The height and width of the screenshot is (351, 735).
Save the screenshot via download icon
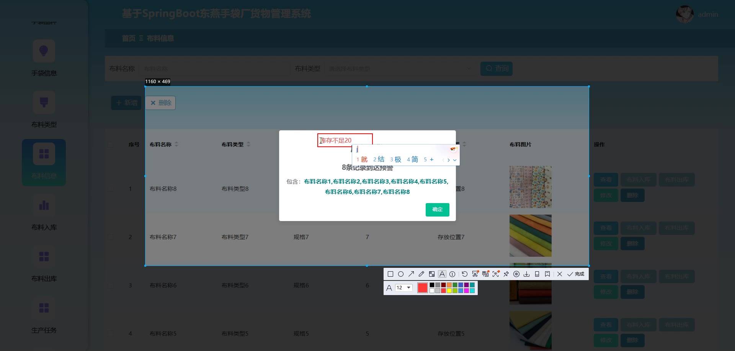tap(527, 274)
